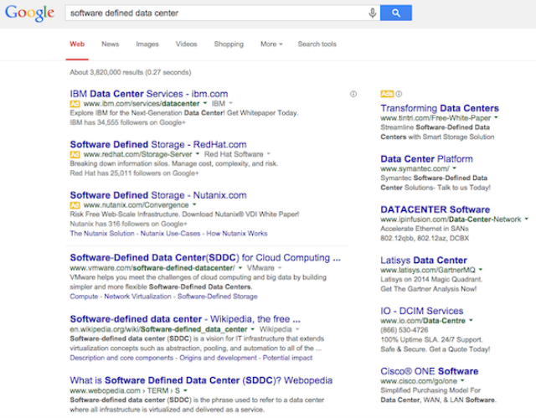The height and width of the screenshot is (418, 536).
Task: Open the Shopping tab
Action: [229, 44]
